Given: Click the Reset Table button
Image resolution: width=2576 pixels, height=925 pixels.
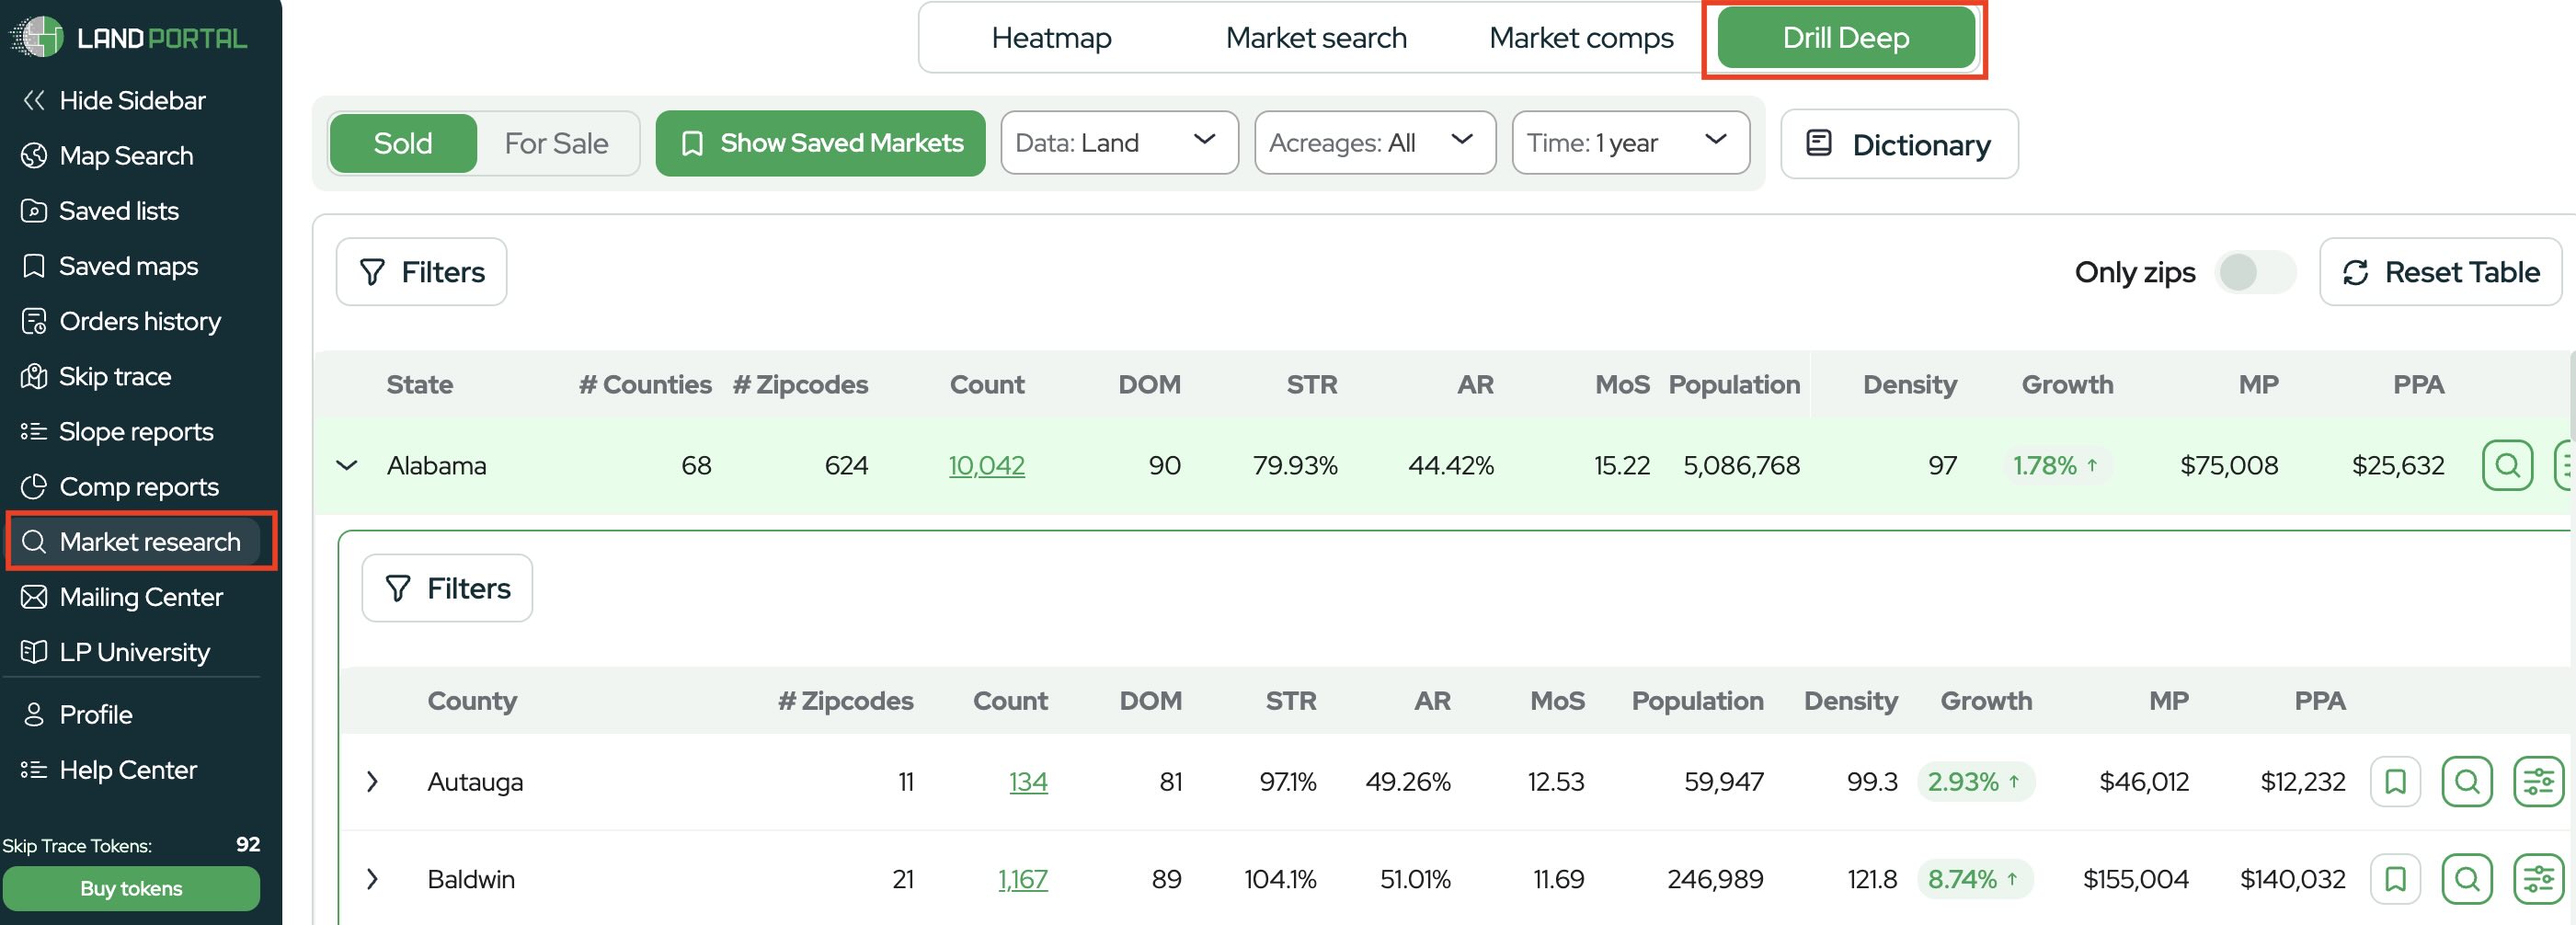Looking at the screenshot, I should [2439, 272].
